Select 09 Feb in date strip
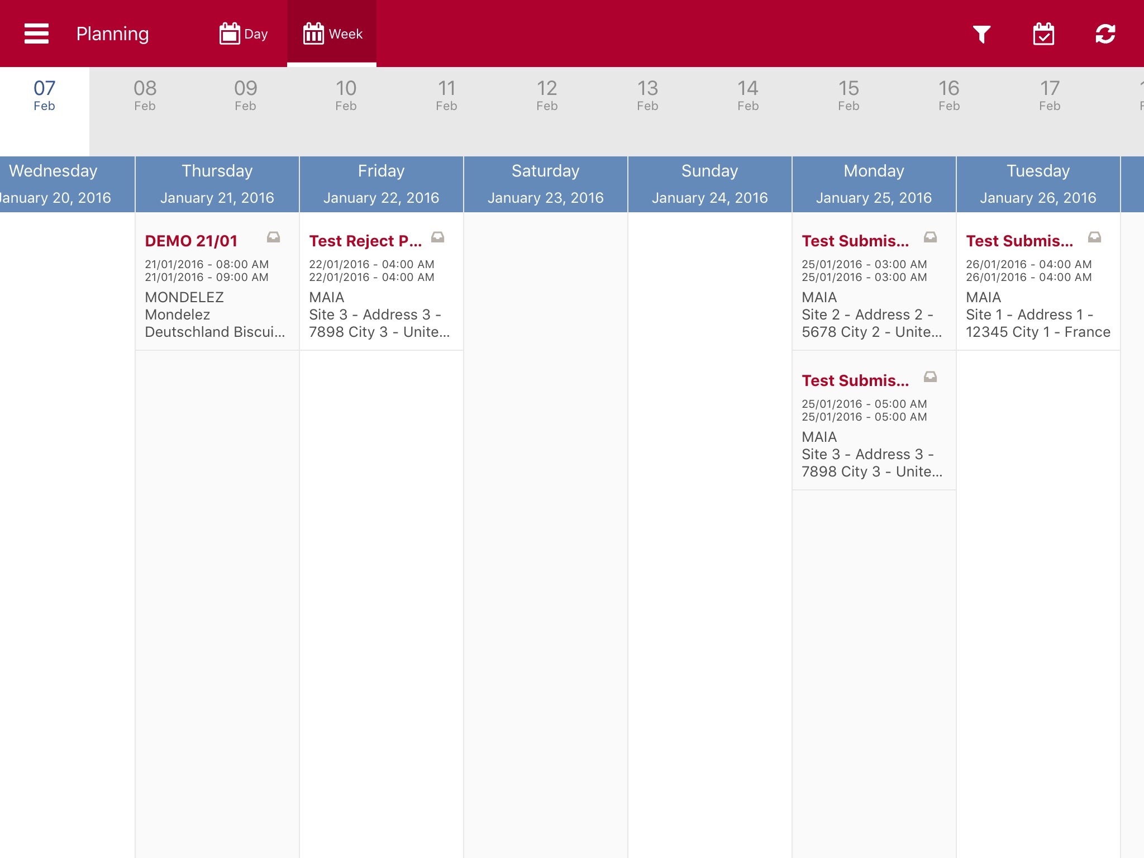1144x858 pixels. (245, 96)
